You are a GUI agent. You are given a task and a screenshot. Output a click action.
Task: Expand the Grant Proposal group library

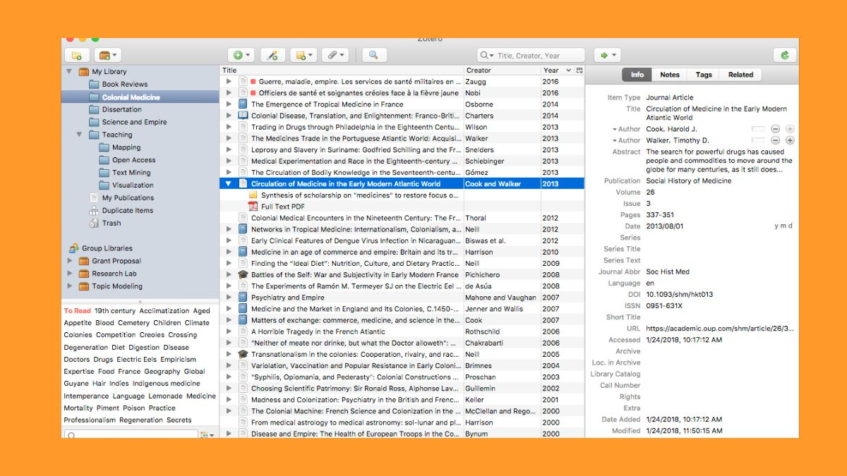(69, 261)
